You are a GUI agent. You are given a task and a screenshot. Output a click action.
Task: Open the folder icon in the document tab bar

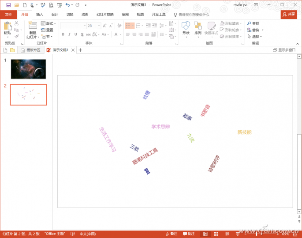(13, 50)
